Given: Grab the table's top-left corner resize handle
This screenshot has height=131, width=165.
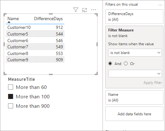Looking at the screenshot, I should point(5,15).
